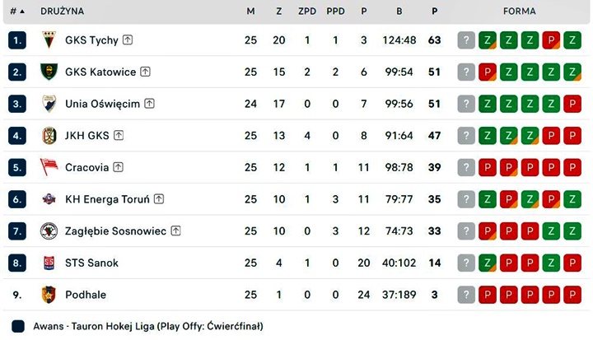The width and height of the screenshot is (593, 340).
Task: Click the promotion arrow next to GKS Tychy
Action: (128, 40)
